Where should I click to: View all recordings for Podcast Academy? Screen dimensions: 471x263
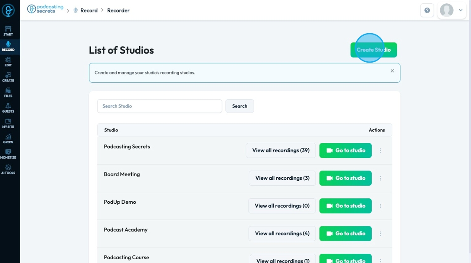282,234
